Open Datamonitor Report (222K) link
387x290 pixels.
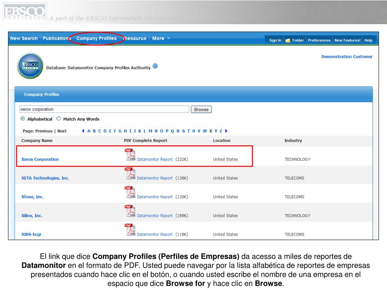tap(155, 159)
